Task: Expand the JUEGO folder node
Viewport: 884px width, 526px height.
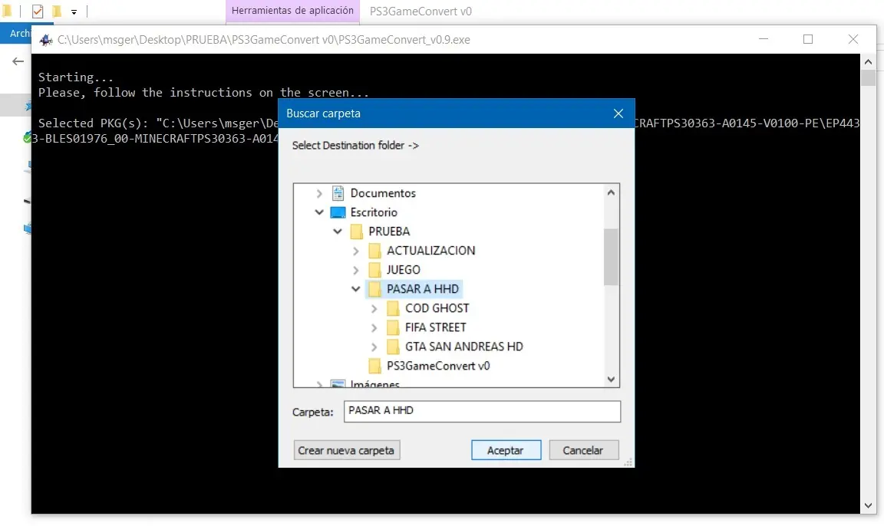Action: click(x=356, y=270)
